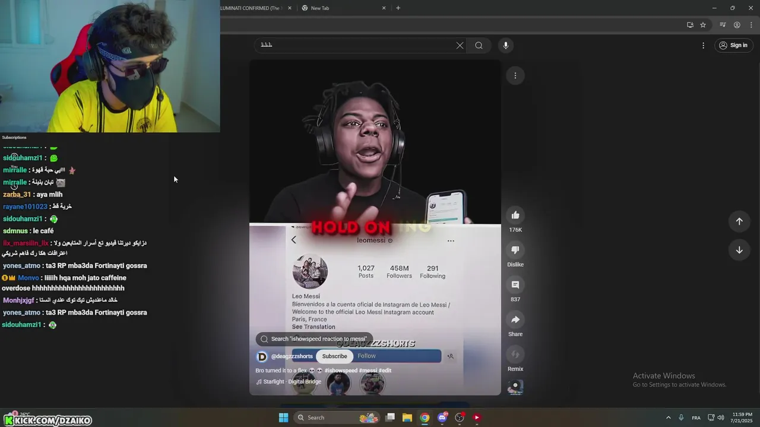Click chat username rayane101023
Screen dimensions: 760x427
pyautogui.click(x=25, y=206)
